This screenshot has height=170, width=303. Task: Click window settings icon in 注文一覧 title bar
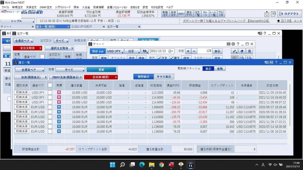pyautogui.click(x=260, y=33)
